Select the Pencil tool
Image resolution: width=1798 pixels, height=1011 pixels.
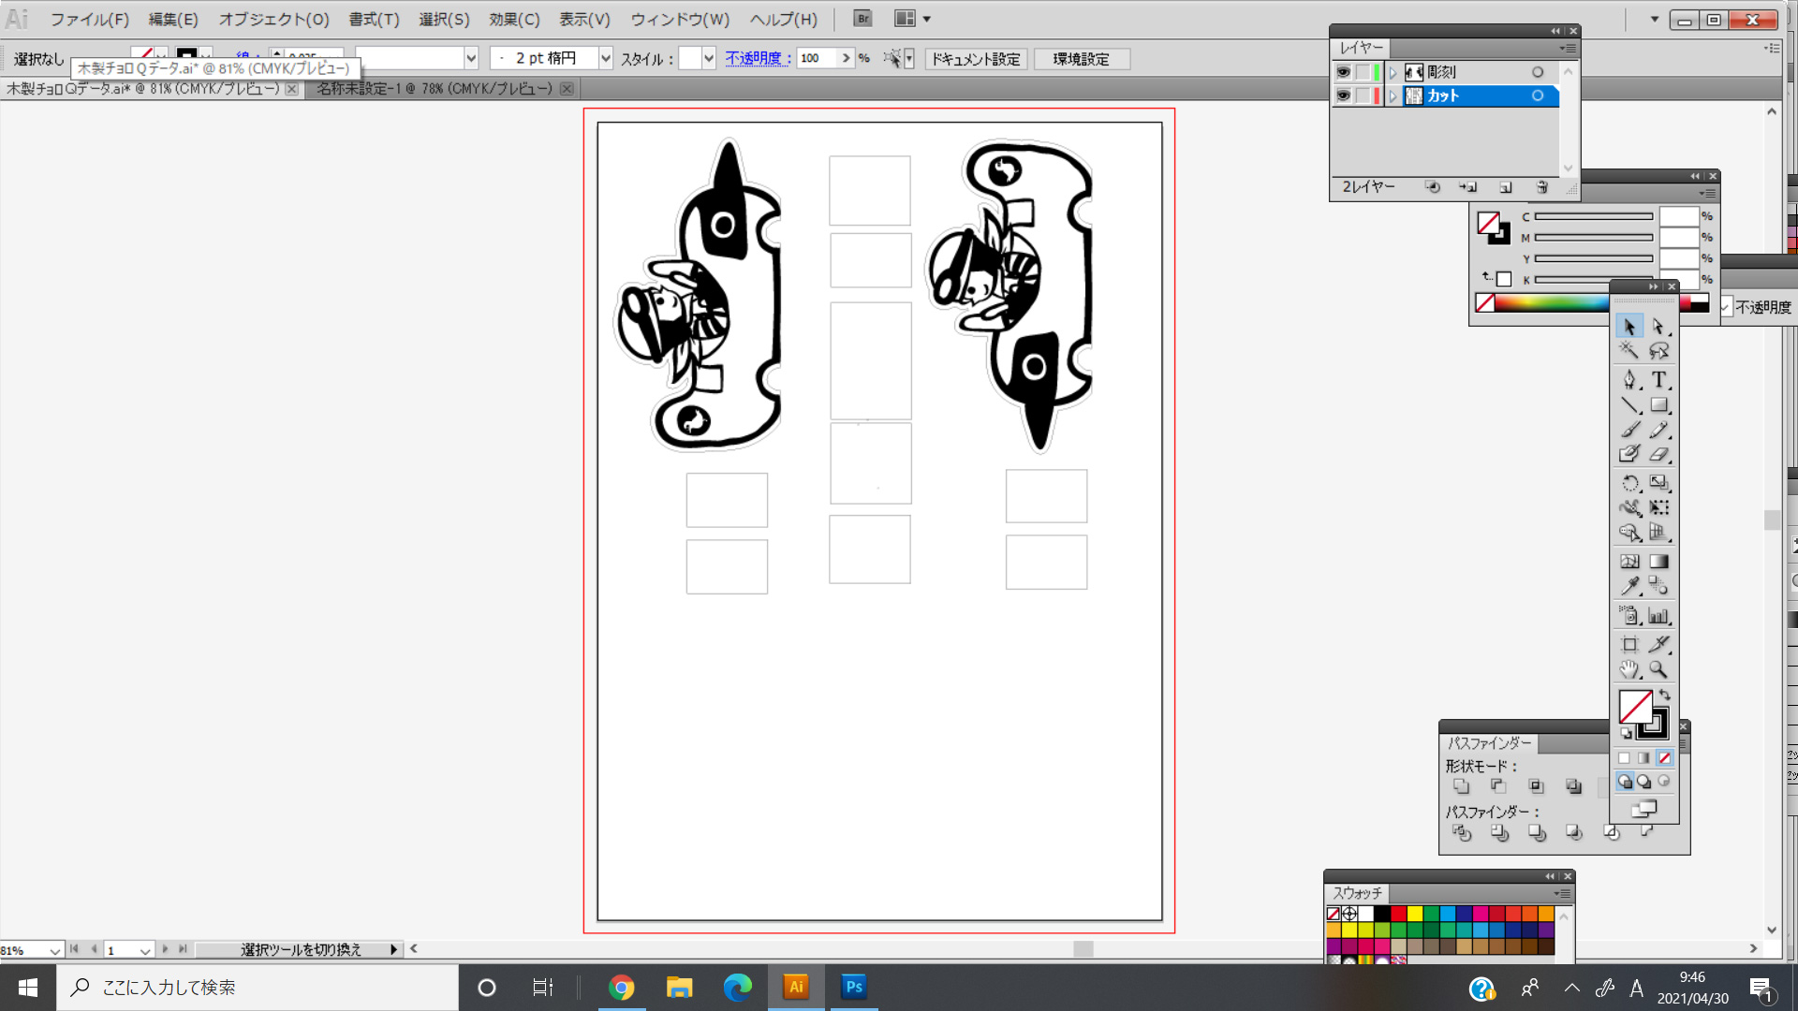tap(1658, 430)
